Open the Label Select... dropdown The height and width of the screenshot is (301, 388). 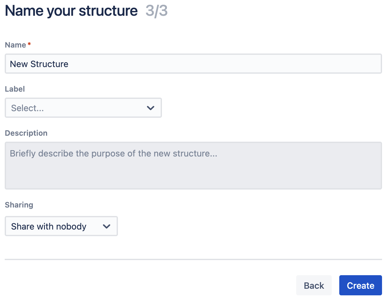[83, 108]
